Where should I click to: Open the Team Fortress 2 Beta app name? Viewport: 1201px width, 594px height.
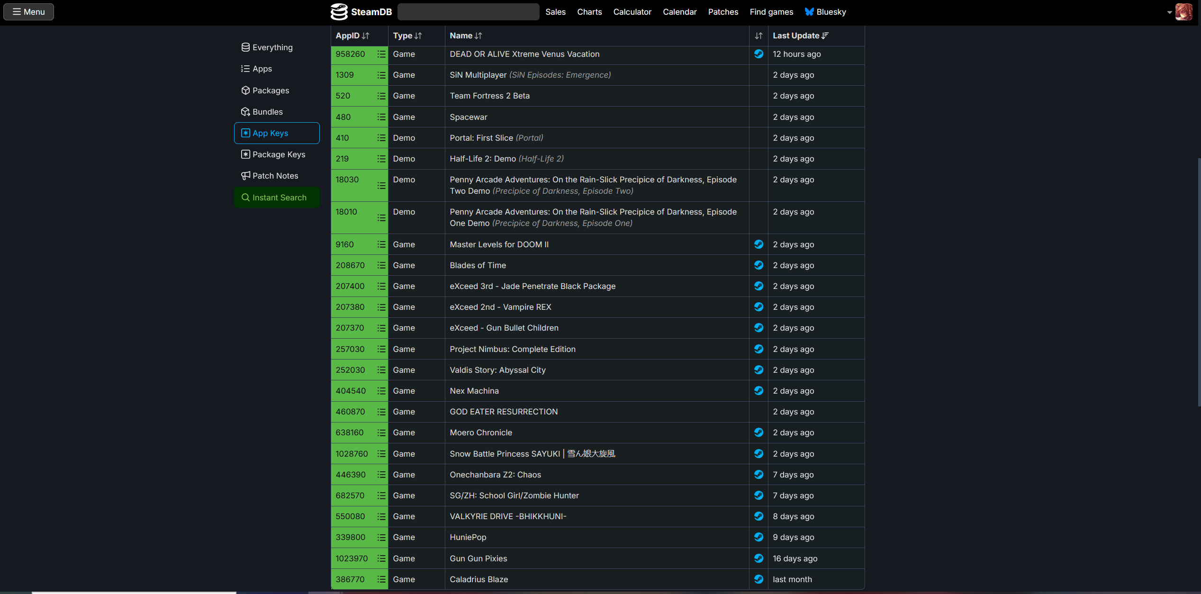(489, 96)
